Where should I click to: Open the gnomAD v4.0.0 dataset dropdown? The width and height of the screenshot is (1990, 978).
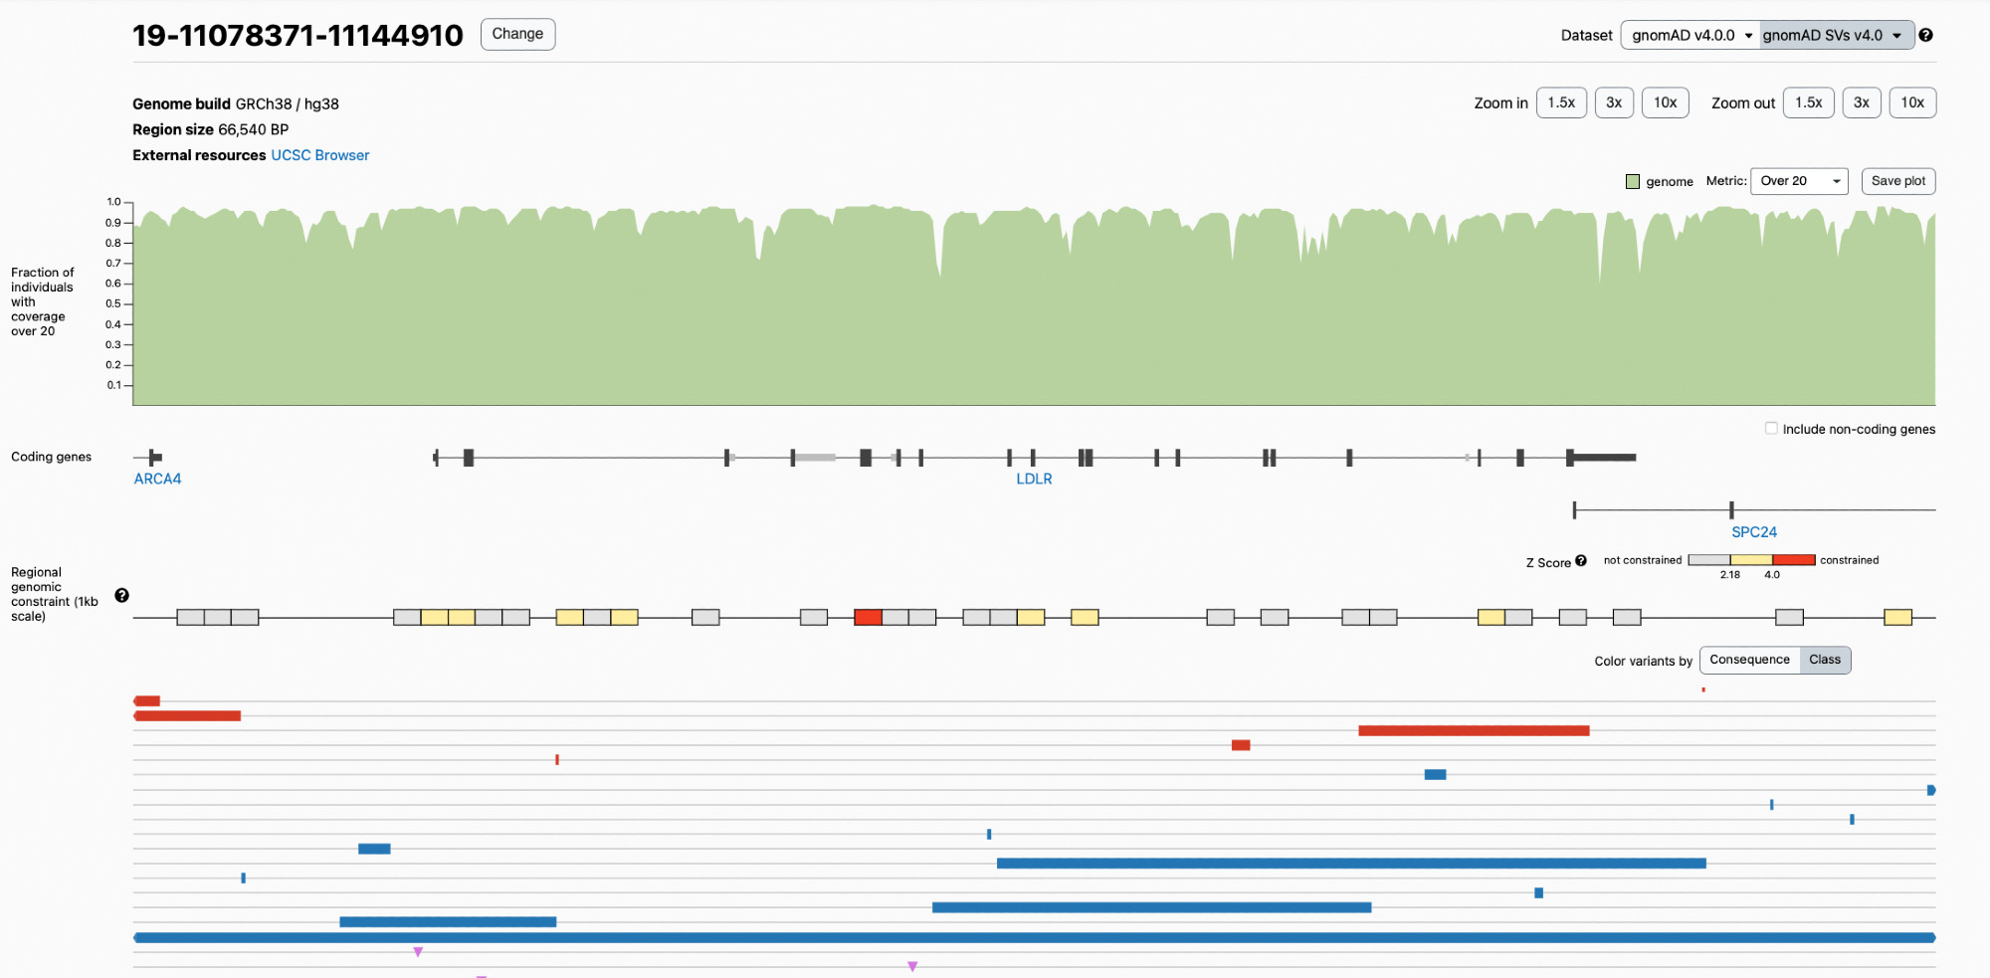point(1691,35)
